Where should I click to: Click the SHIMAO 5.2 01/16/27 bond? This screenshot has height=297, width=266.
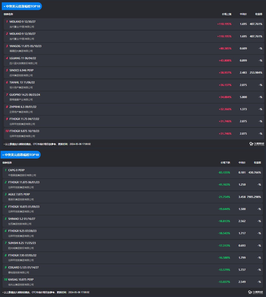click(x=22, y=219)
